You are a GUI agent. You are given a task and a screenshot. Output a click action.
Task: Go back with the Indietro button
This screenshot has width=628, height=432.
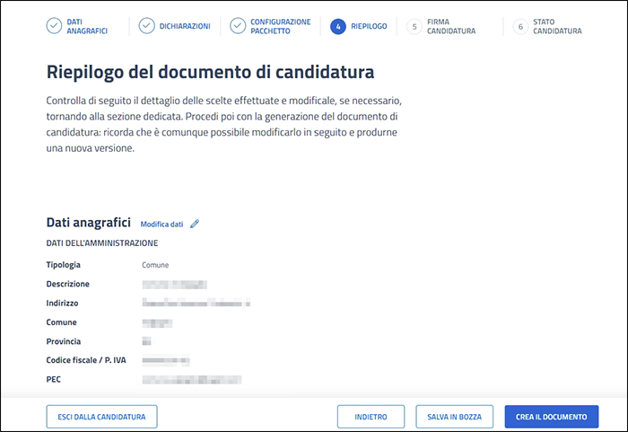click(x=371, y=417)
